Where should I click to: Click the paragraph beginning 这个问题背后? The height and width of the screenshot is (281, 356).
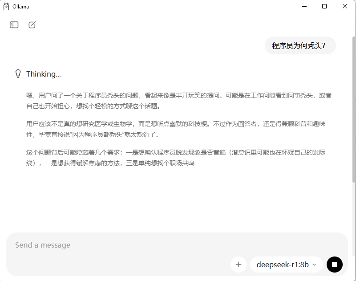(176, 158)
